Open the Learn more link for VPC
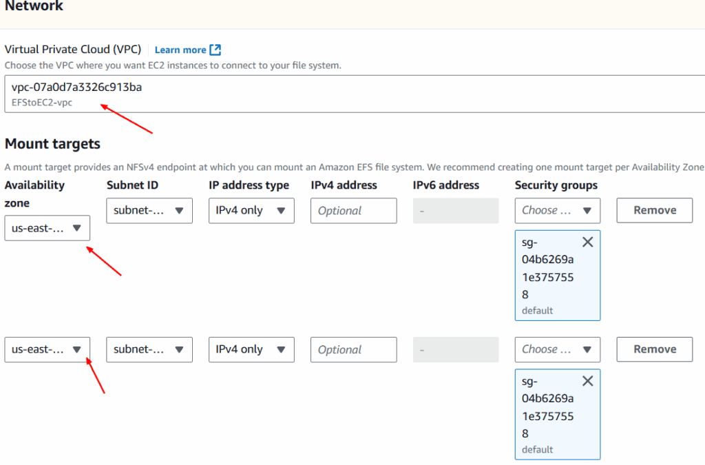 (x=180, y=50)
